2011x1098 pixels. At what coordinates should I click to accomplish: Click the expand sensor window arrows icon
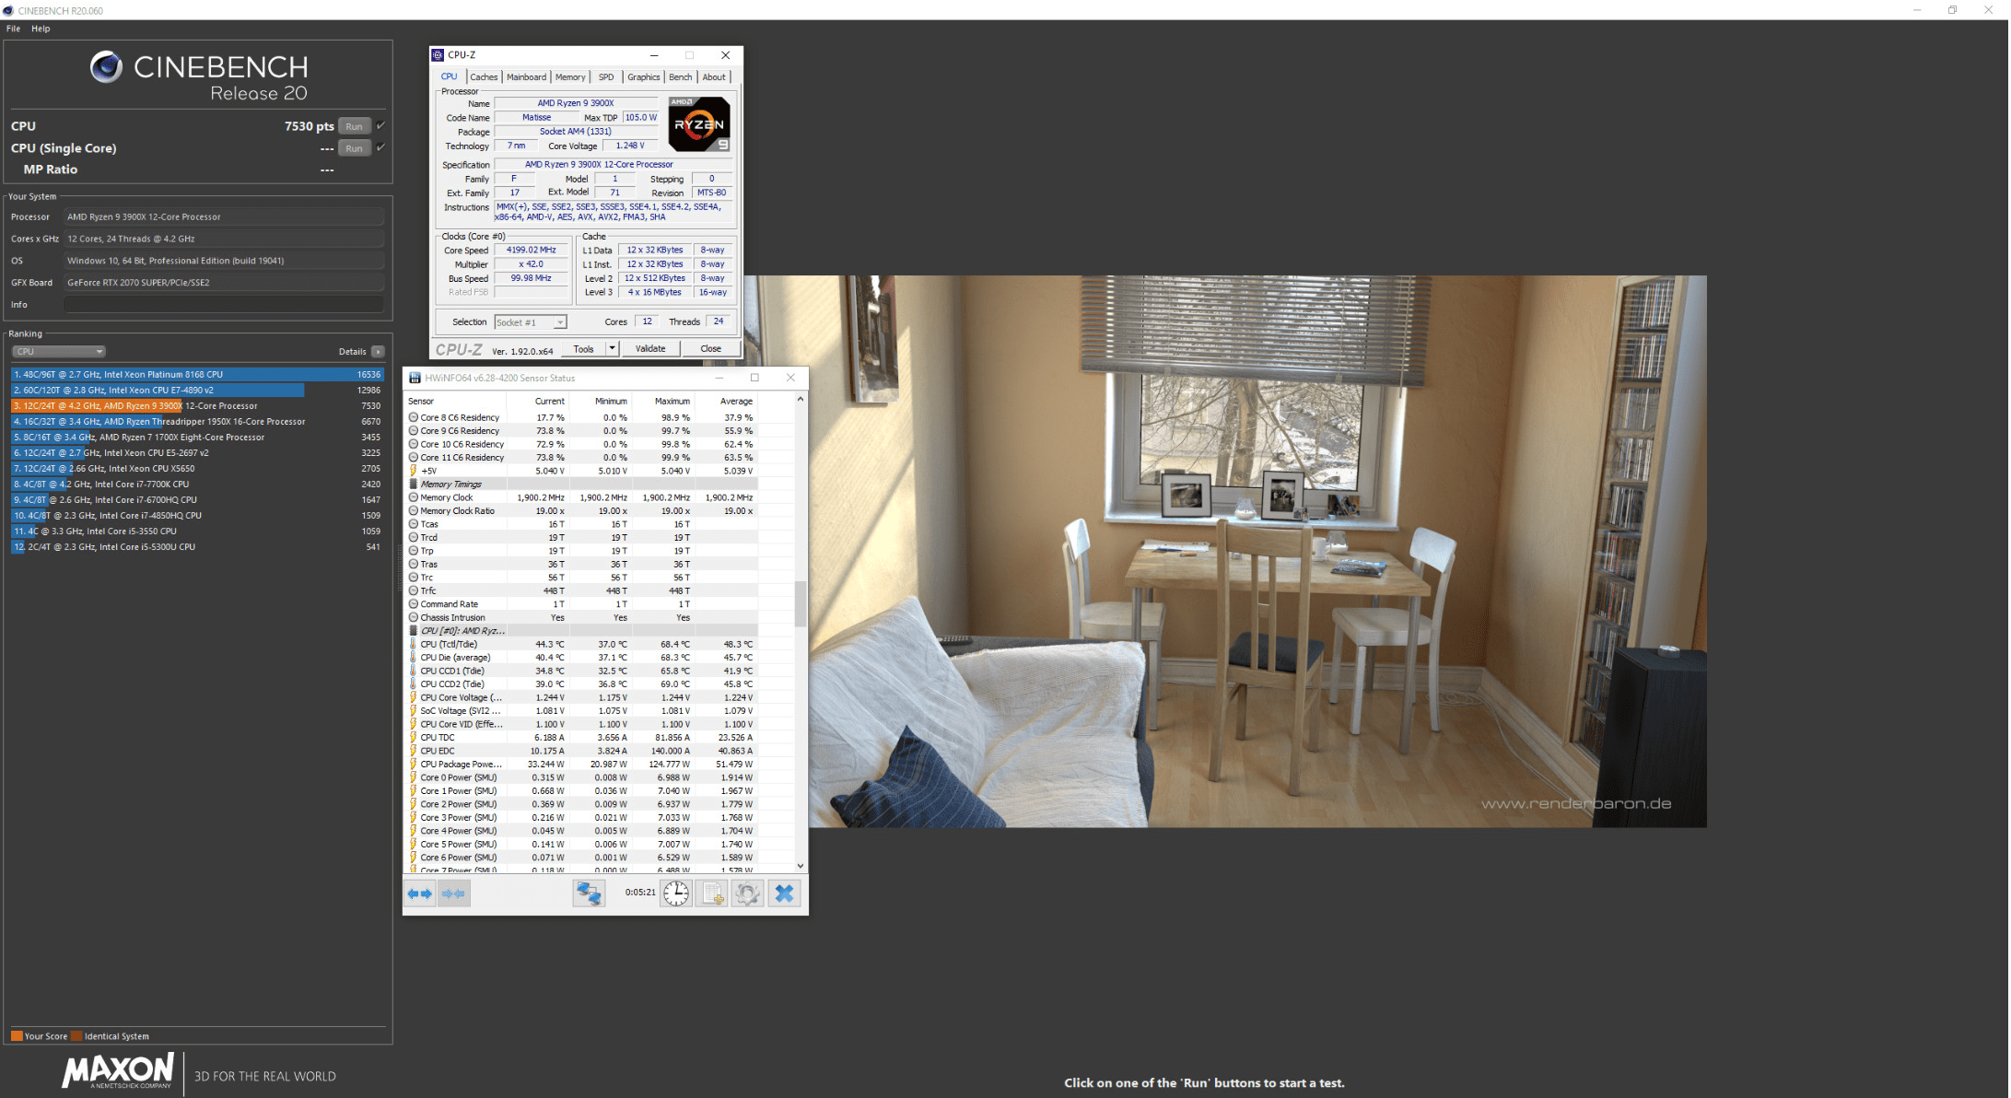[420, 894]
